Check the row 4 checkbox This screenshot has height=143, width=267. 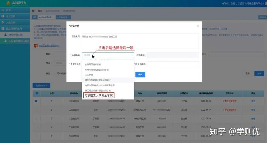[x=36, y=127]
